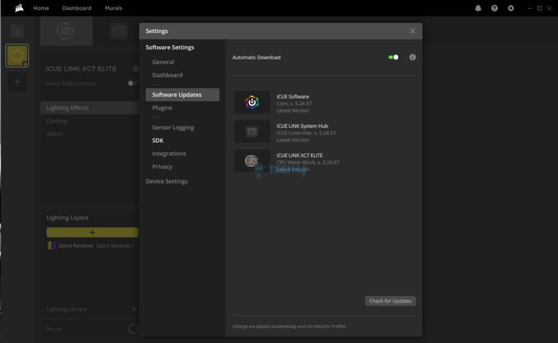Toggle the Automatic Download switch
Image resolution: width=558 pixels, height=343 pixels.
393,57
